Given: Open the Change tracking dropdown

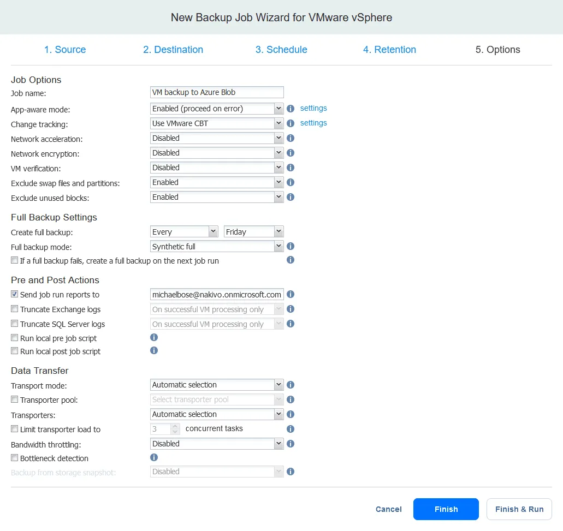Looking at the screenshot, I should click(x=217, y=123).
